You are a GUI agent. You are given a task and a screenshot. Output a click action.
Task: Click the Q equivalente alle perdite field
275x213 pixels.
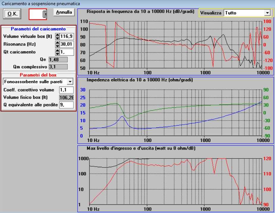[x=66, y=105]
